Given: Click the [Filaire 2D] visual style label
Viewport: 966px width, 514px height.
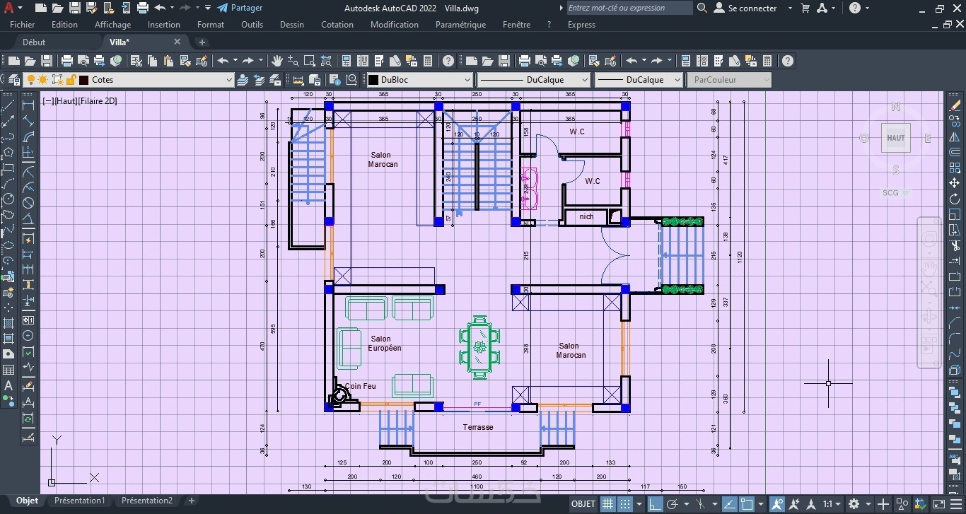Looking at the screenshot, I should [98, 101].
